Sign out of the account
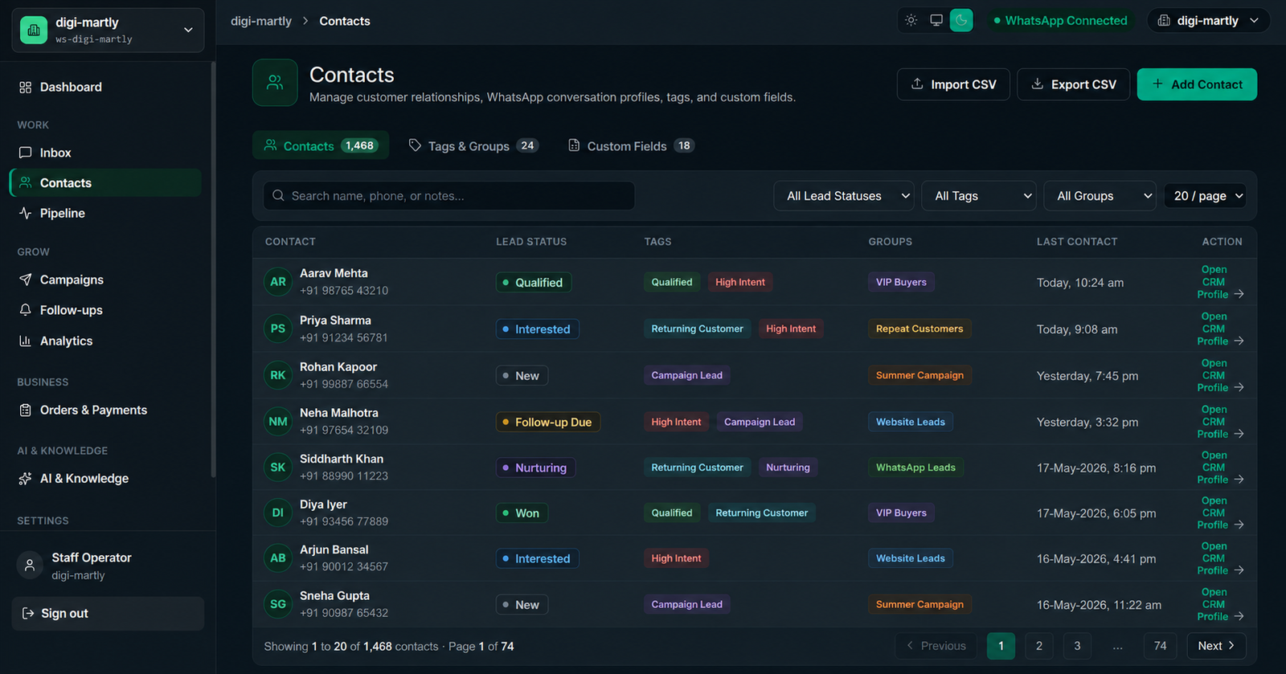 [108, 614]
